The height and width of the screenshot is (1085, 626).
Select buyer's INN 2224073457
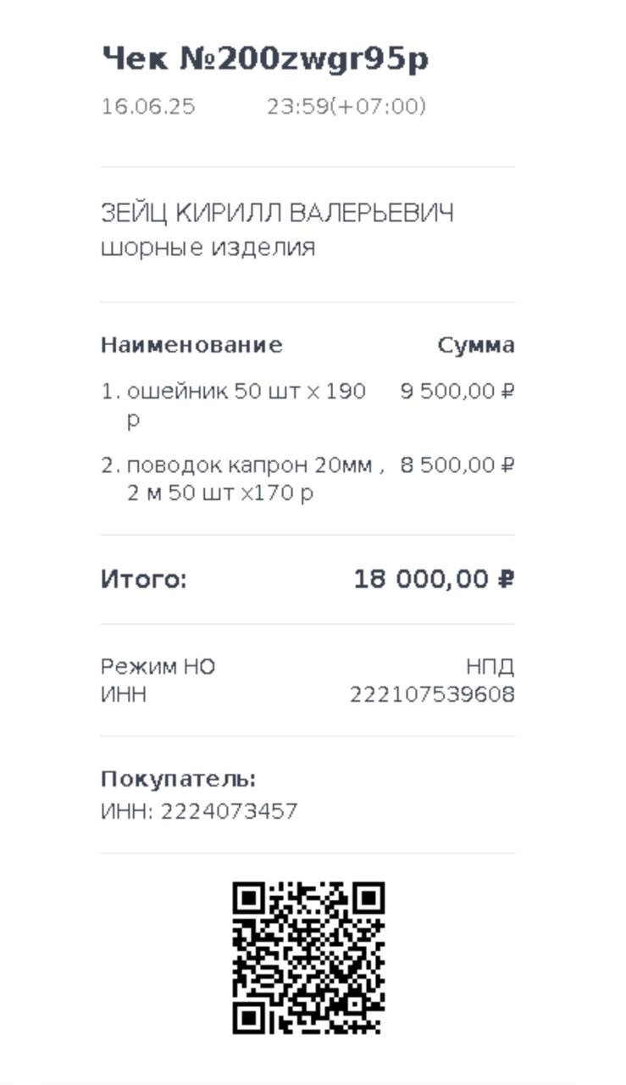(229, 812)
